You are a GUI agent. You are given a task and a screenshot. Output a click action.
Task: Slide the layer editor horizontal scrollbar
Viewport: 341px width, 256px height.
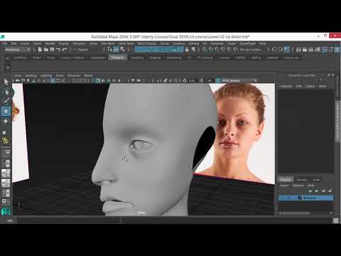(296, 213)
